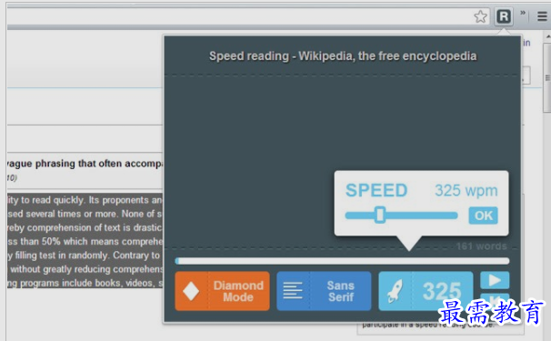The image size is (551, 341).
Task: Click the reading progress bar
Action: tap(342, 261)
